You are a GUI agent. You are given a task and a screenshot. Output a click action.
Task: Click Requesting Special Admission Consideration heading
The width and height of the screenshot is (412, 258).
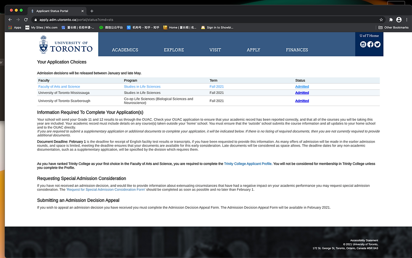click(82, 178)
